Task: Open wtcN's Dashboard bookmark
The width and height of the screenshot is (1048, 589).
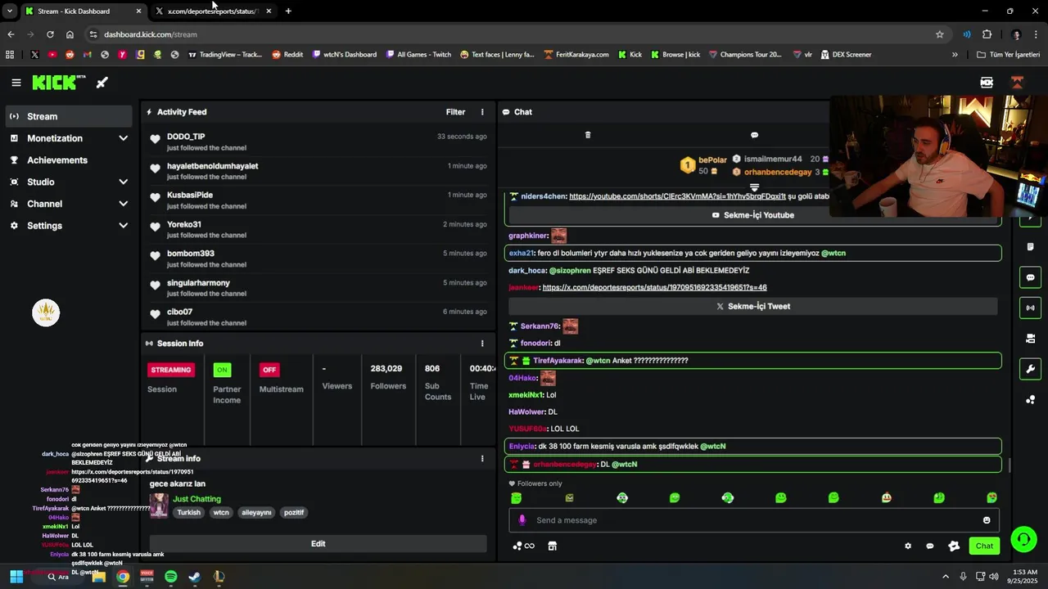Action: 345,55
